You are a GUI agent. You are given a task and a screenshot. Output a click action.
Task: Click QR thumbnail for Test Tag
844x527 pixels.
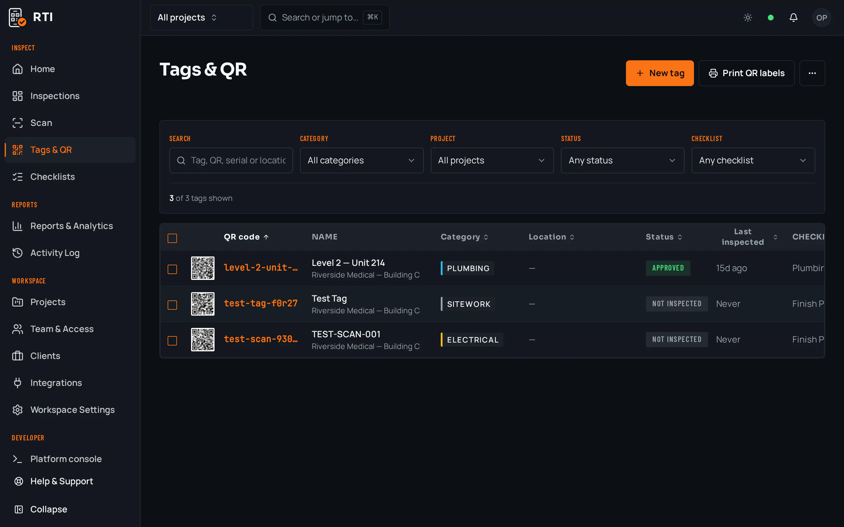tap(203, 304)
